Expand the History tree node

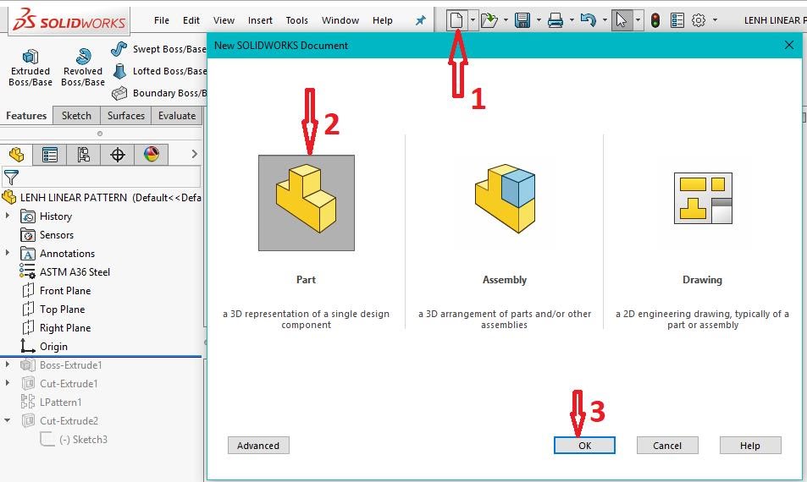(8, 216)
